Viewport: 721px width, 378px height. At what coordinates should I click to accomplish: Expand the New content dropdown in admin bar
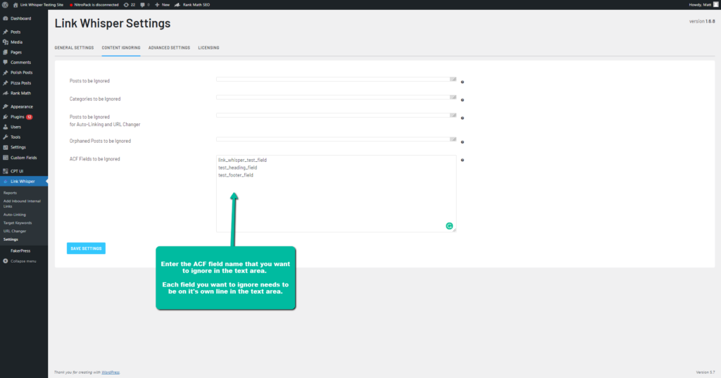click(163, 4)
